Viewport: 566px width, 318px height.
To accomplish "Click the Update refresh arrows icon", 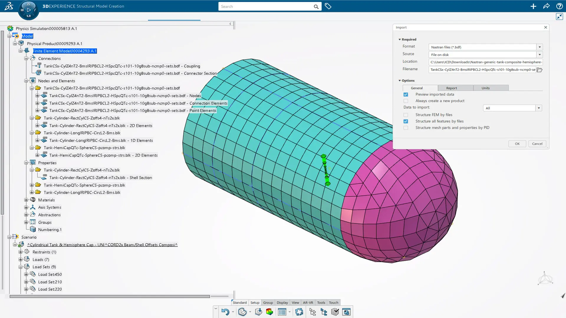I will 299,312.
